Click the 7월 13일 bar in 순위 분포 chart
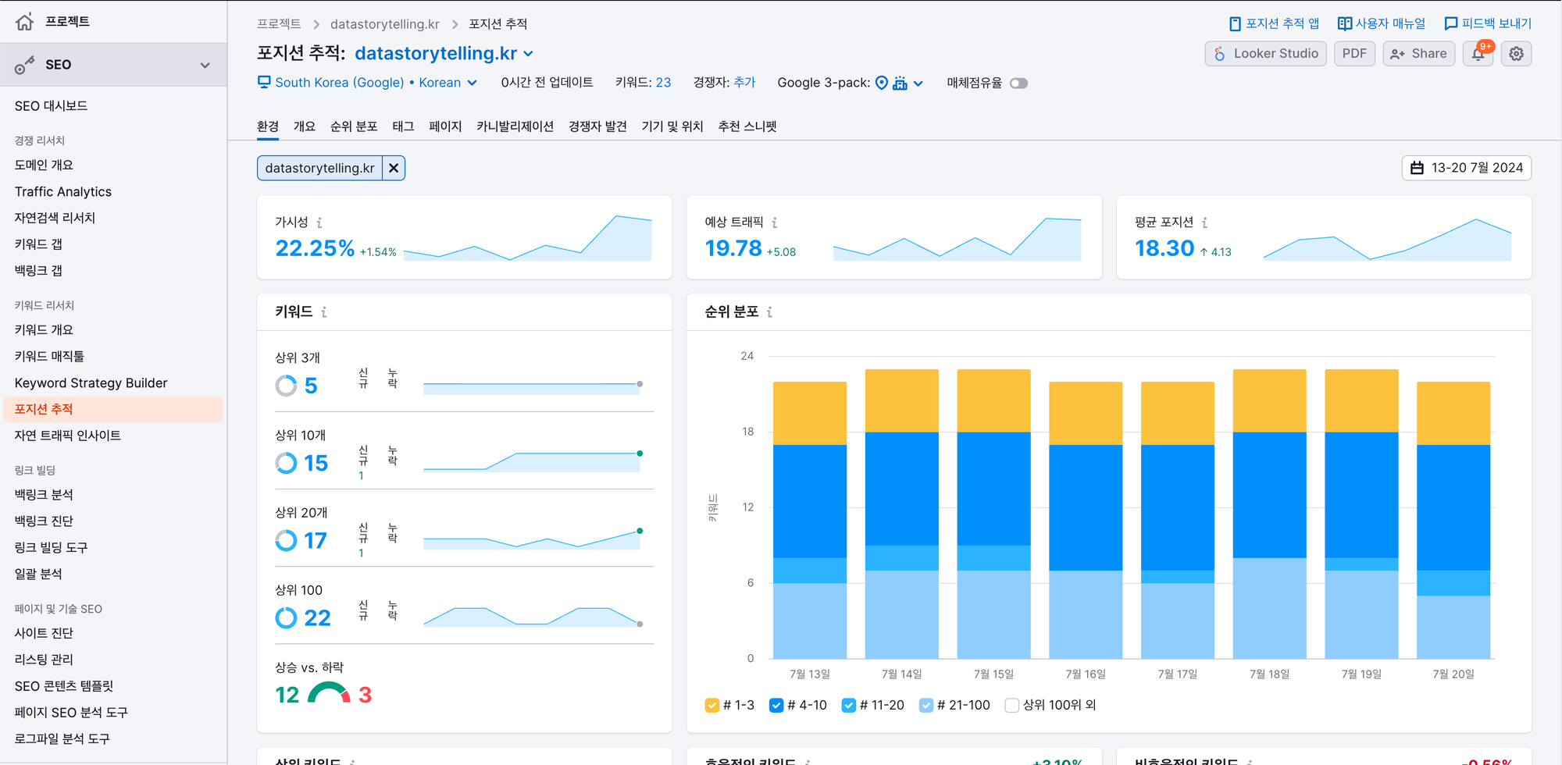This screenshot has height=765, width=1562. 810,520
